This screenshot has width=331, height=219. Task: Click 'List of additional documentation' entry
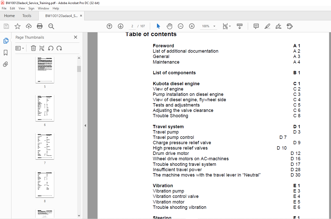pos(185,51)
